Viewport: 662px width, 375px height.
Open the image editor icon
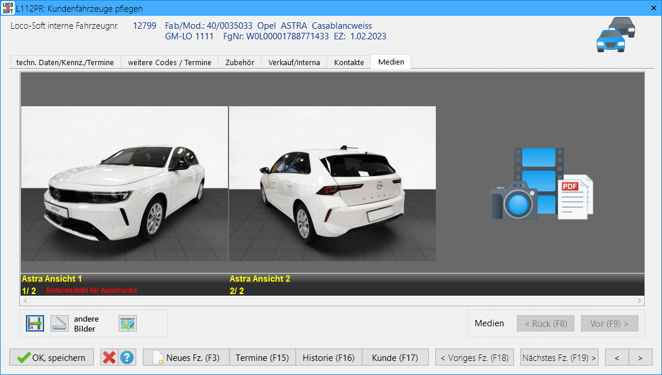pos(127,323)
